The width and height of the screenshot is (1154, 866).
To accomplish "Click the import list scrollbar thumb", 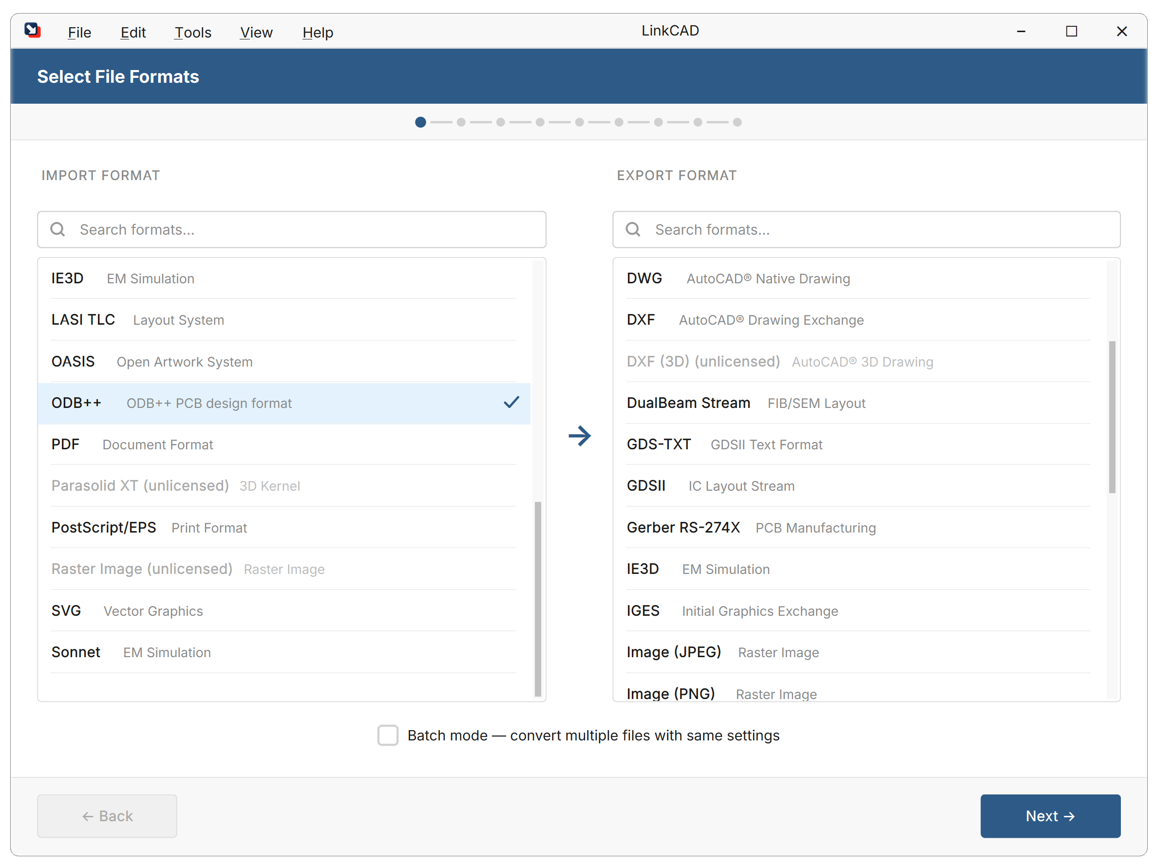I will point(538,599).
